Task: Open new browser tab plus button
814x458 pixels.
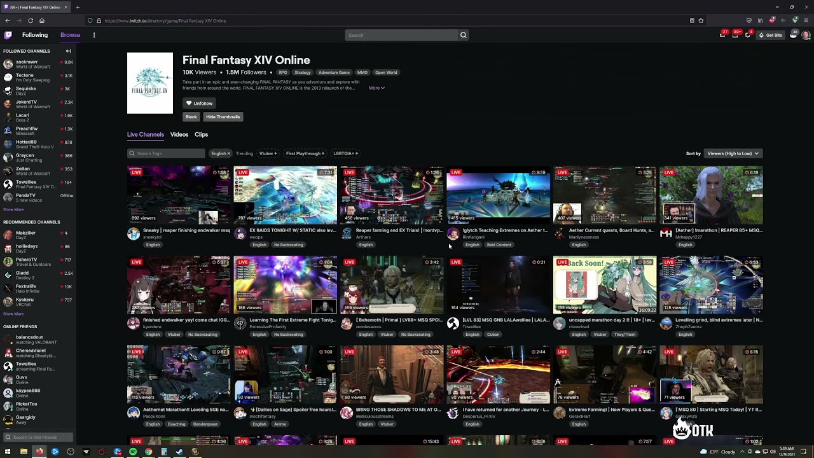Action: pos(78,7)
